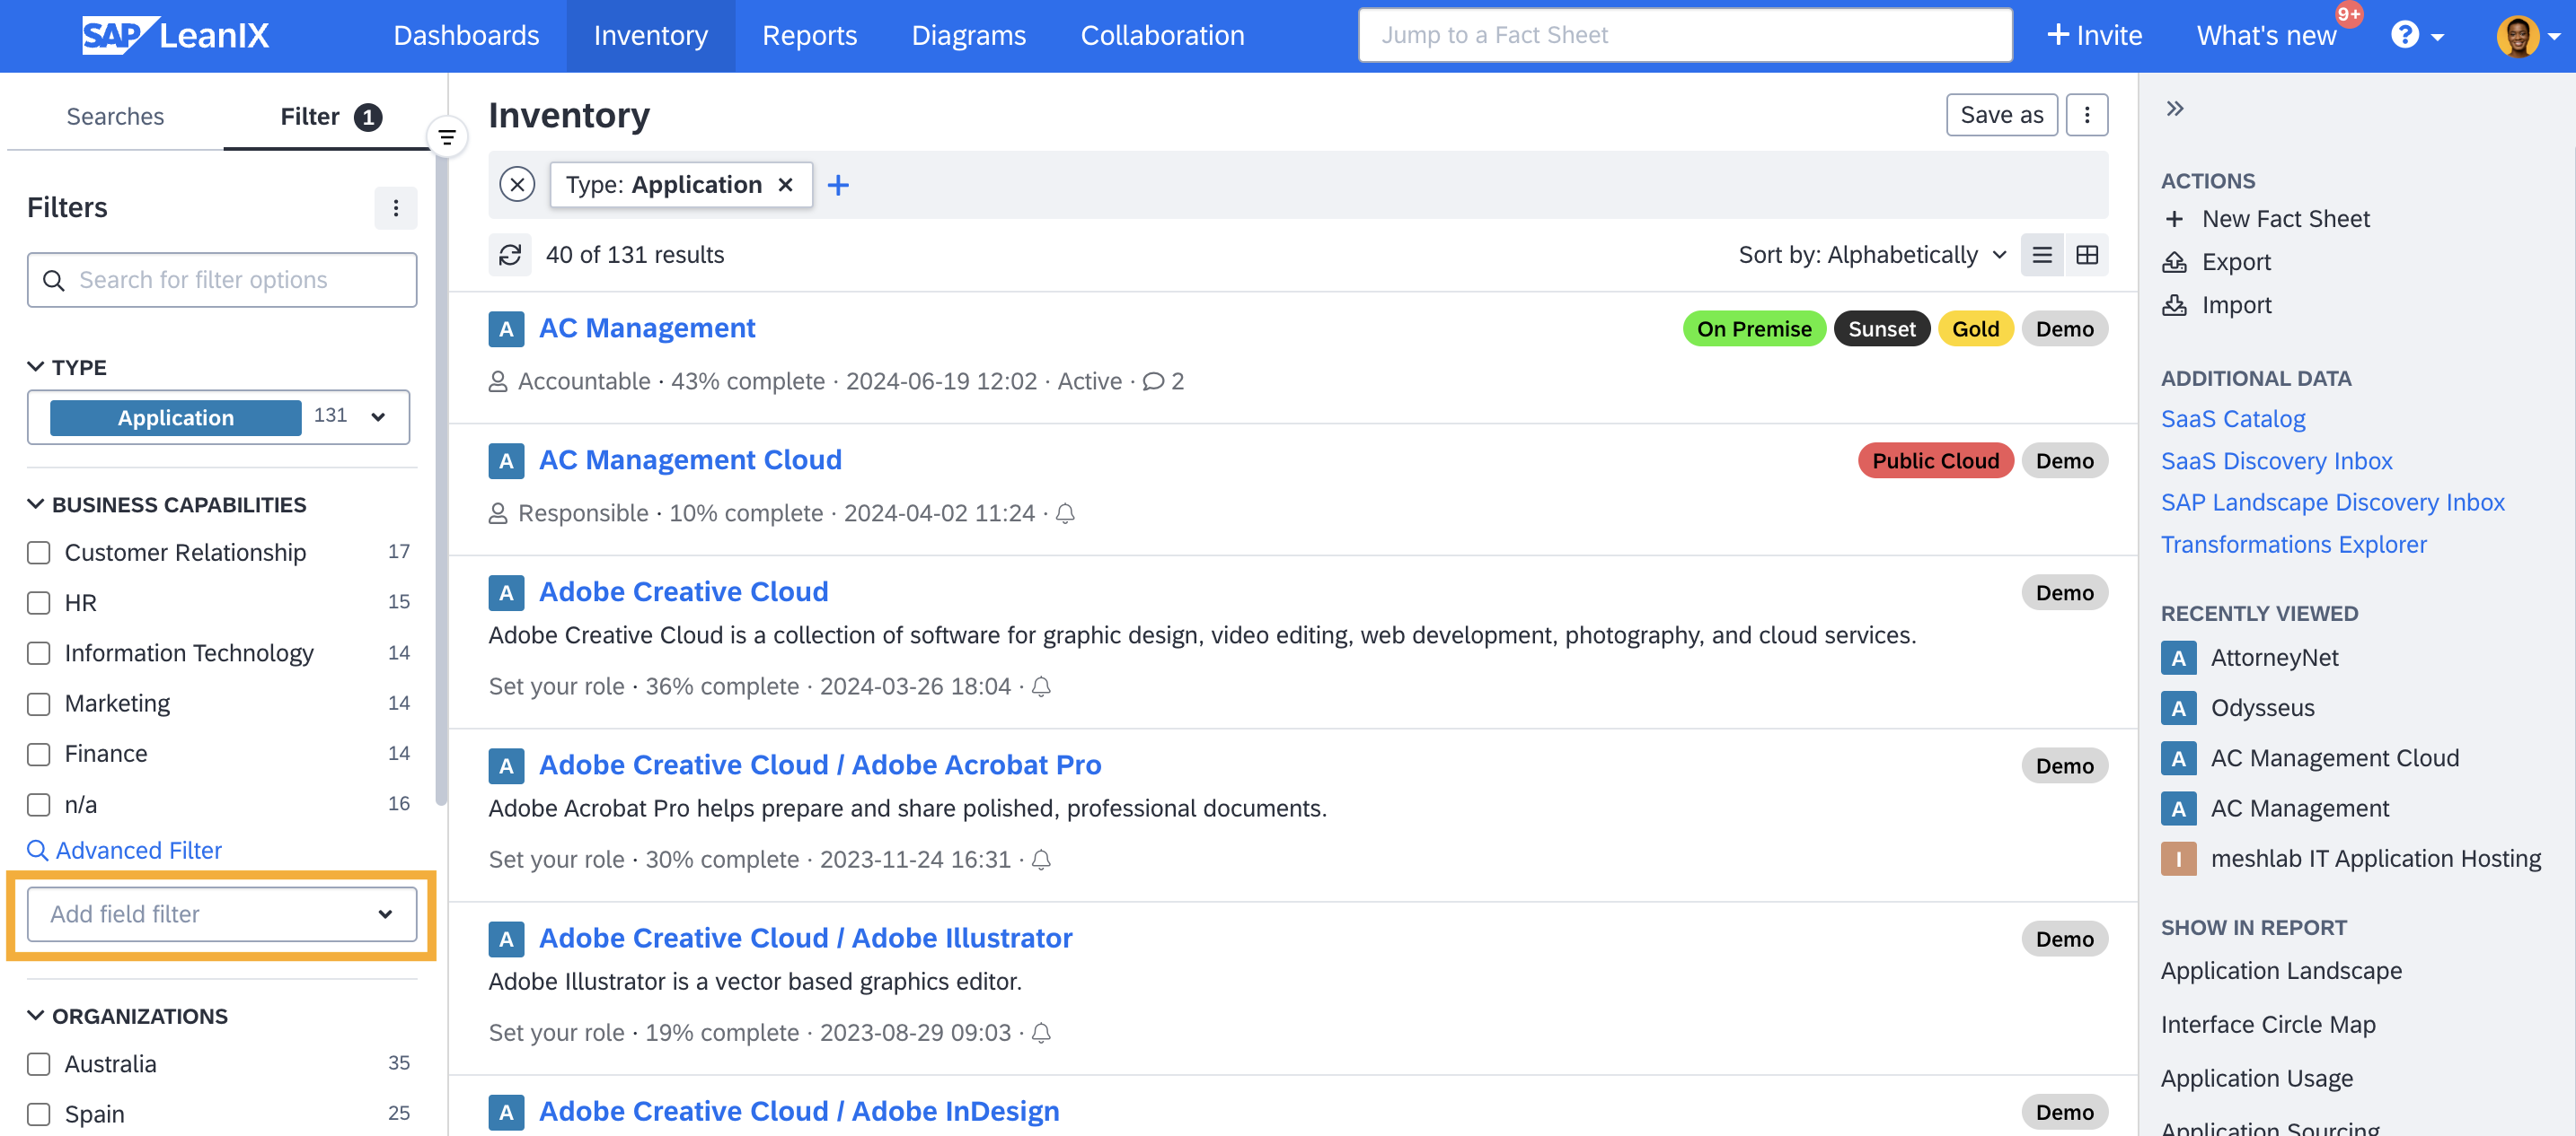Add a new filter with plus icon
This screenshot has height=1136, width=2576.
[838, 185]
